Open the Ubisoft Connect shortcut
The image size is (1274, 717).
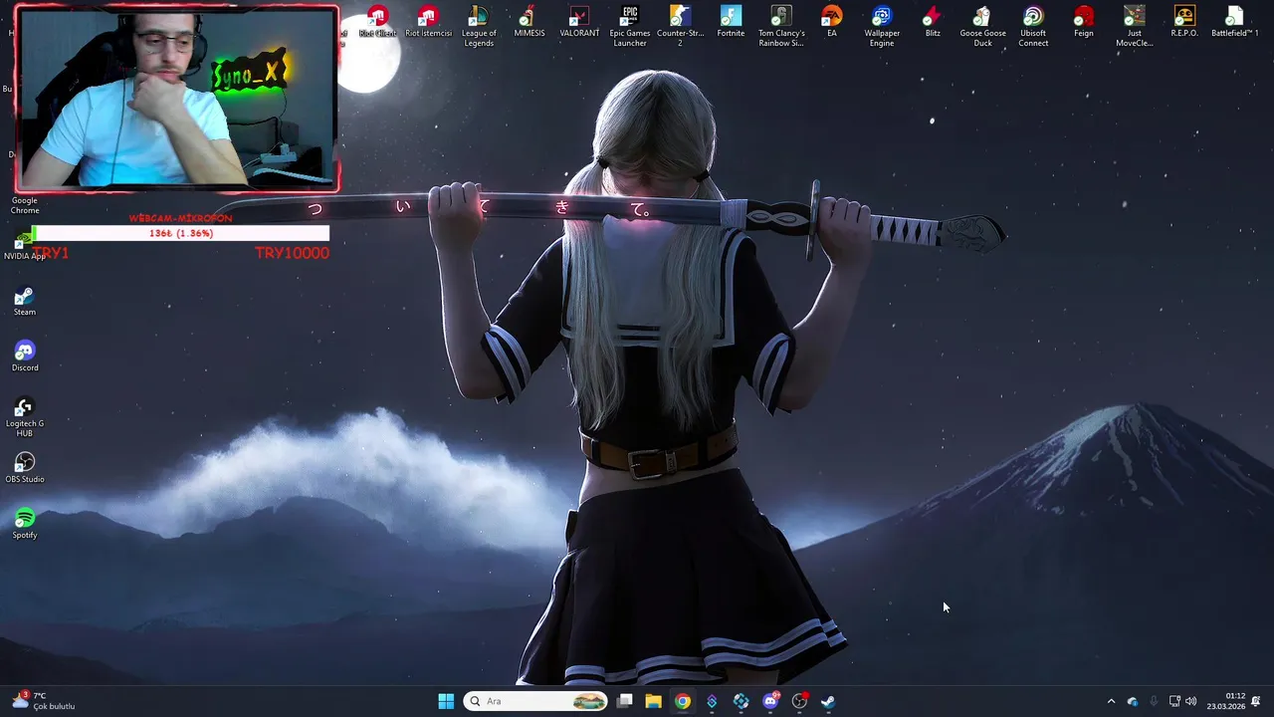[x=1033, y=26]
